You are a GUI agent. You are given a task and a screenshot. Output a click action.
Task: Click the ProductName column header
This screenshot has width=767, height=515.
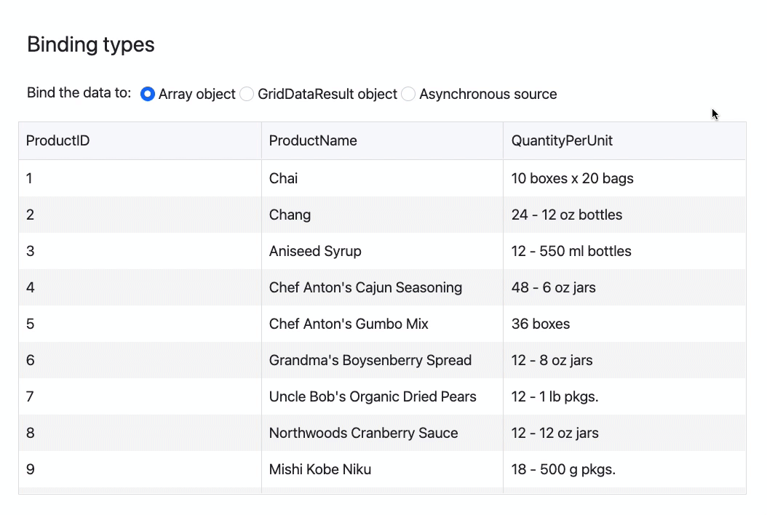point(313,140)
